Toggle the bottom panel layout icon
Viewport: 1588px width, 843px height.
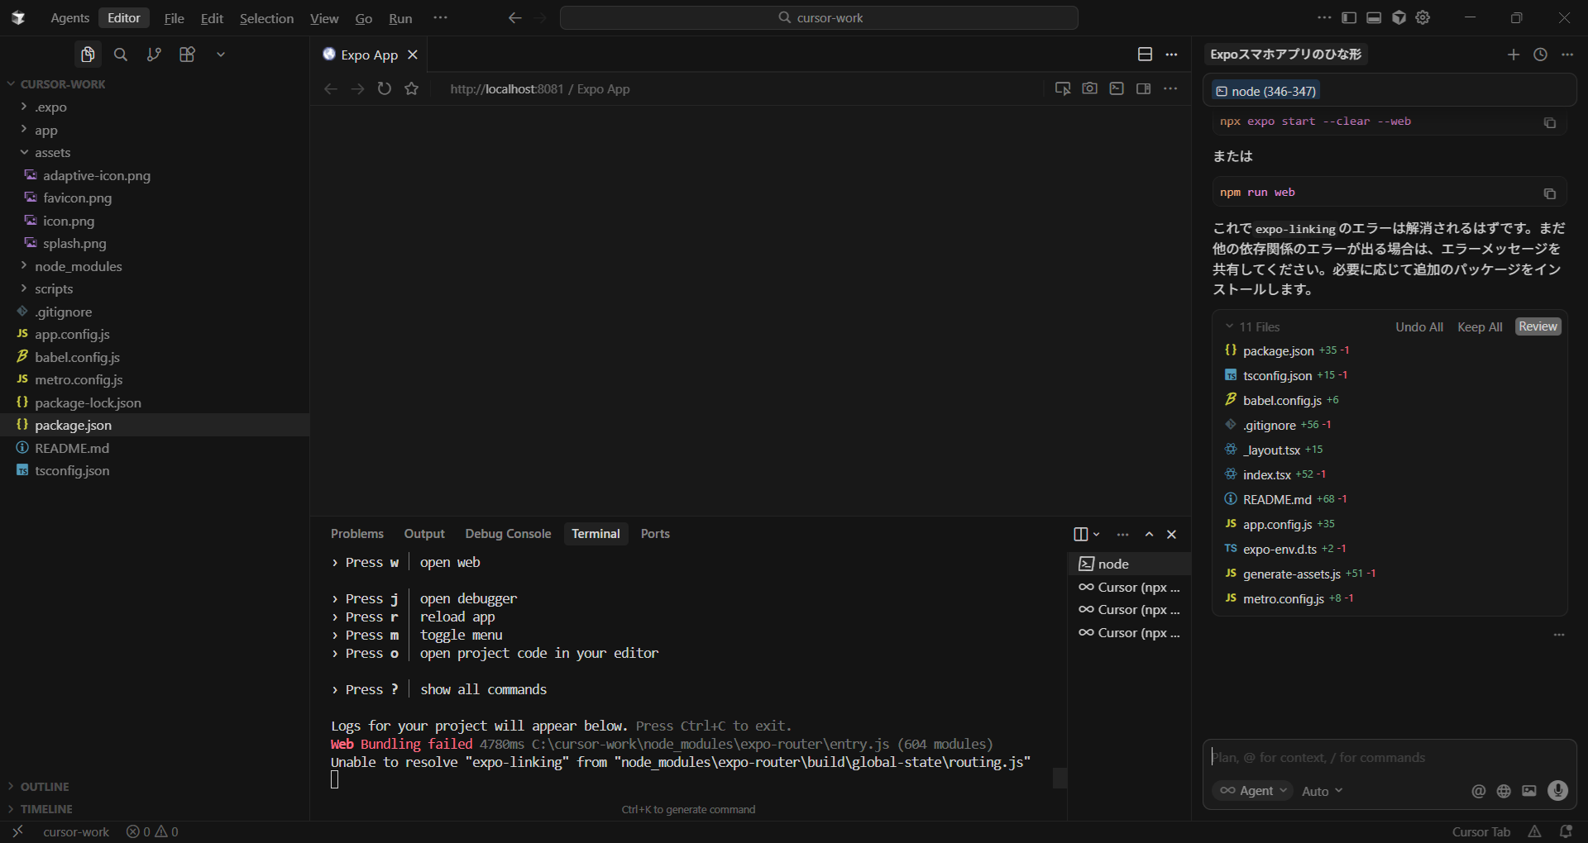tap(1374, 18)
